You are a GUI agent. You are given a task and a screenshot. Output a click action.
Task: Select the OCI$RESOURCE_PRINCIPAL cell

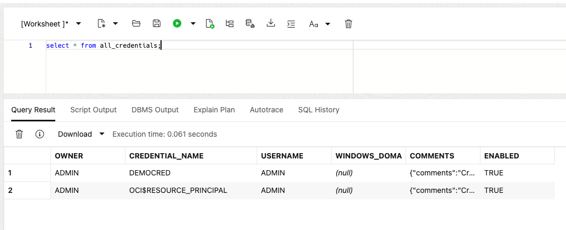coord(178,190)
